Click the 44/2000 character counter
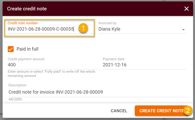 15,99
